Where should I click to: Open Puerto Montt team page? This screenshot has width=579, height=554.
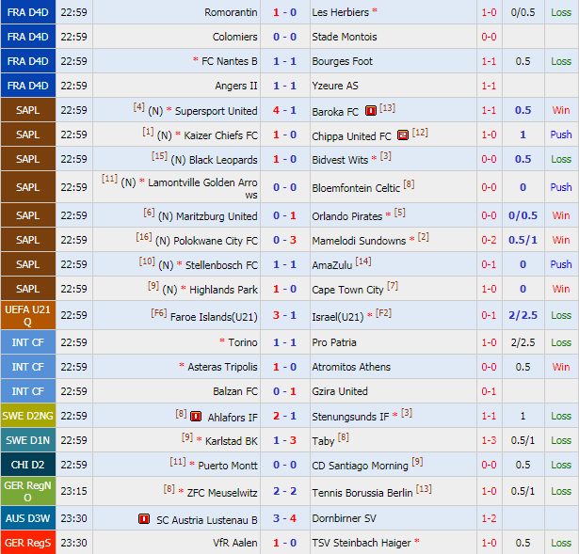tap(228, 465)
